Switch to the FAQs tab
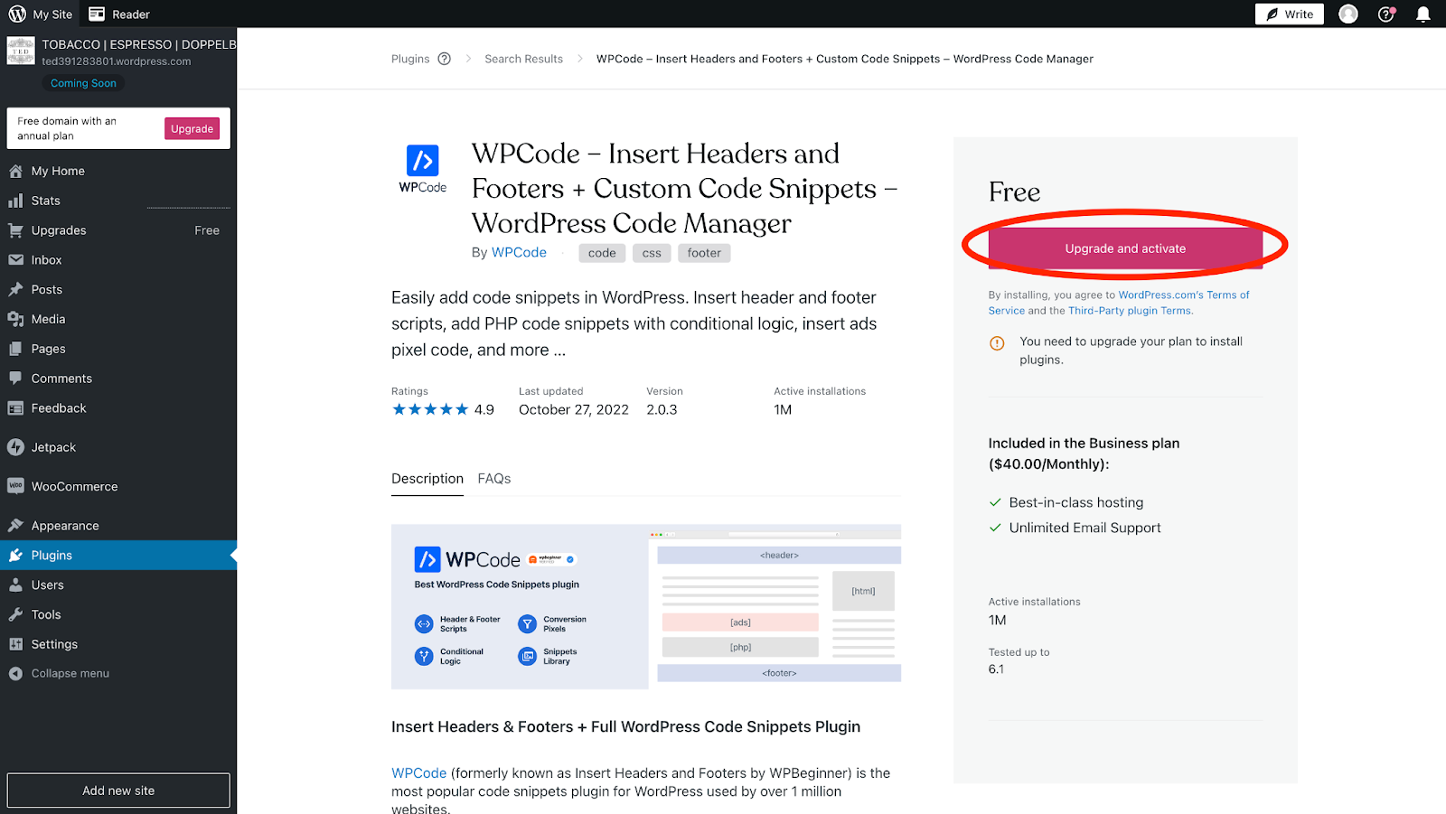 [x=494, y=479]
